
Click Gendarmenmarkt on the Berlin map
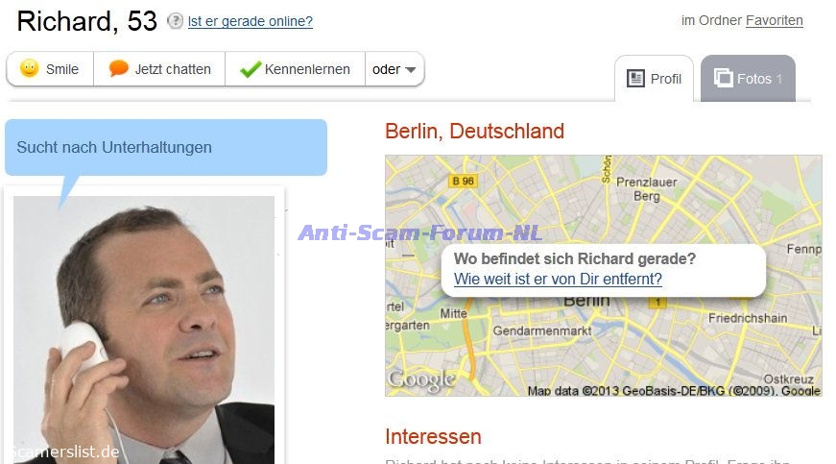(x=541, y=330)
